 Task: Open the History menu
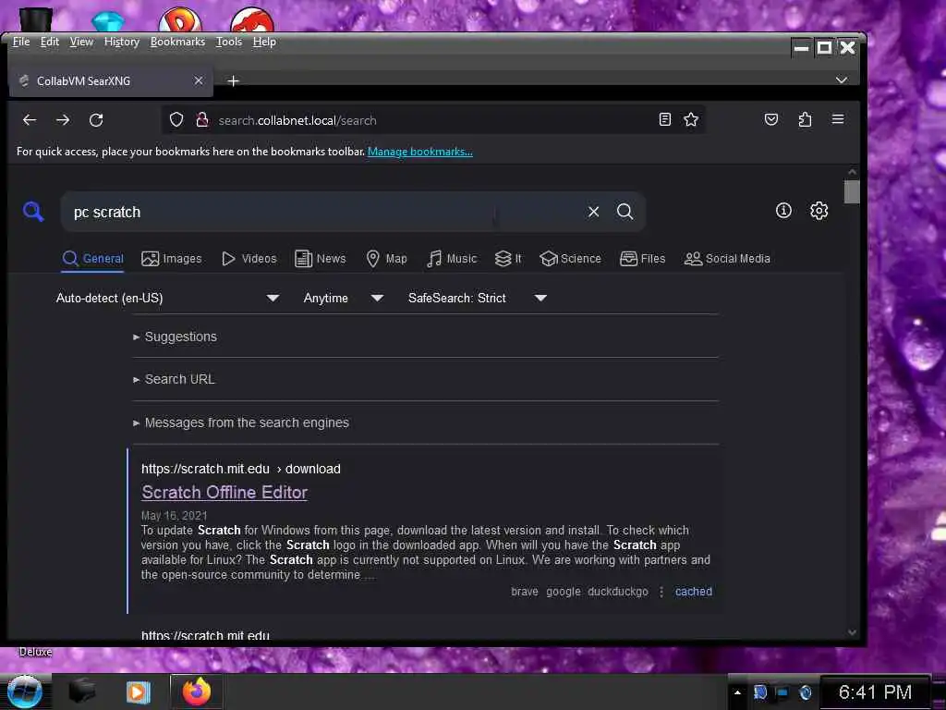[121, 42]
